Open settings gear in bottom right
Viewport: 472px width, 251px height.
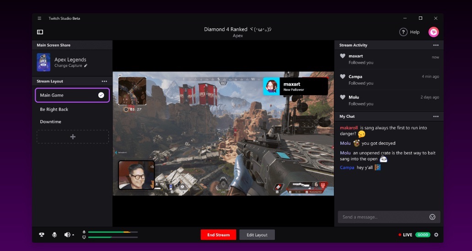point(436,235)
